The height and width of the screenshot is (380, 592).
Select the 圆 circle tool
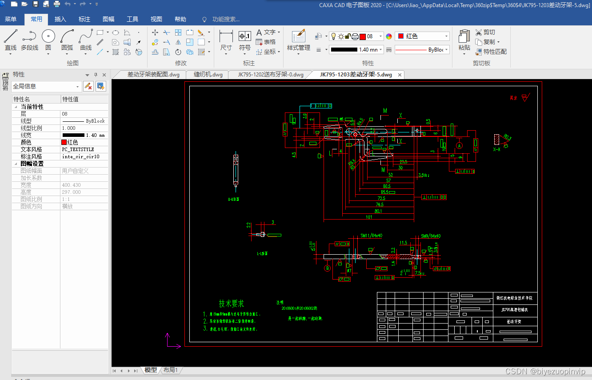(48, 40)
